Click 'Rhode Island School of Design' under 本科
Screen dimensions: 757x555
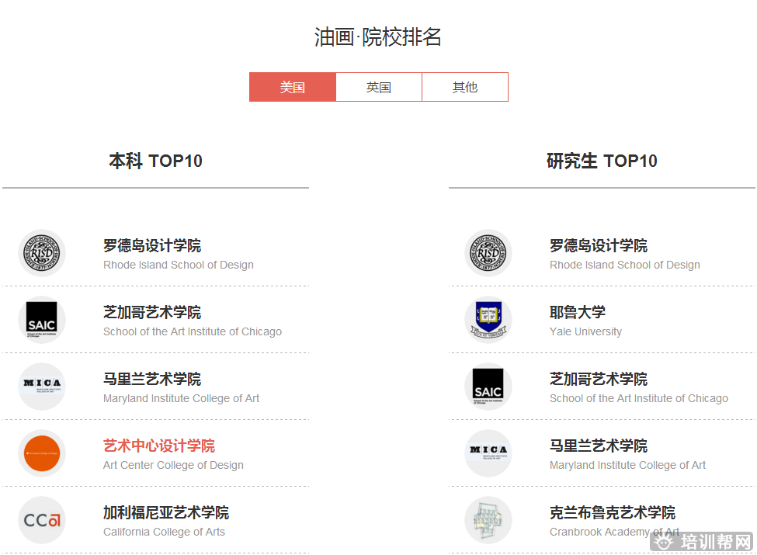pyautogui.click(x=179, y=265)
